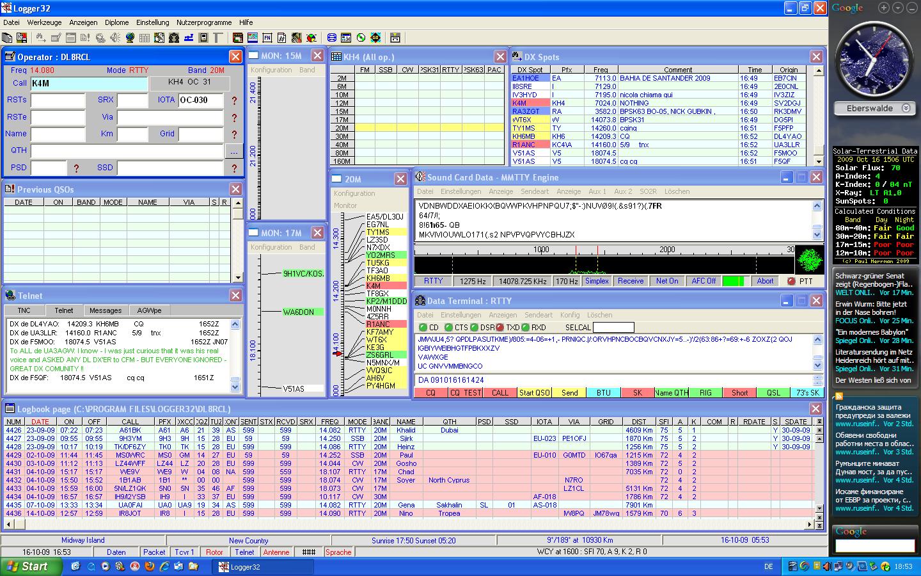The width and height of the screenshot is (921, 576).
Task: Toggle the Simplex mode button
Action: click(597, 281)
